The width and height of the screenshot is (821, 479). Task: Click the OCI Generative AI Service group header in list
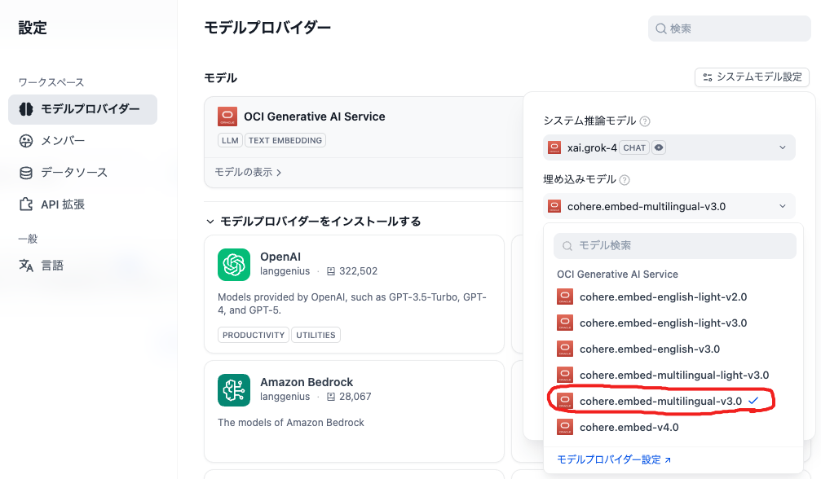point(617,275)
